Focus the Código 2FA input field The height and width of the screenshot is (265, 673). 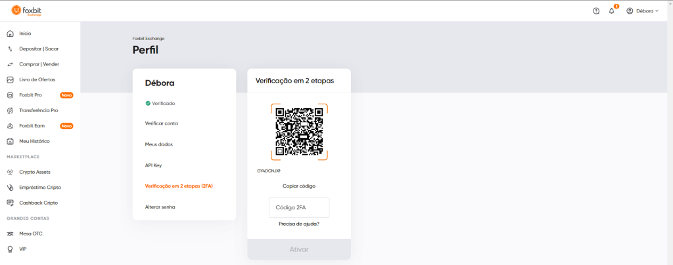click(x=299, y=208)
